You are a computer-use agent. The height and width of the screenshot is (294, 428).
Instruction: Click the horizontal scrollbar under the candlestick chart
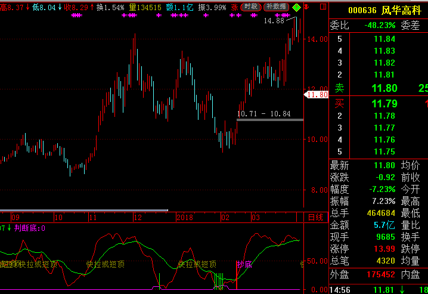coord(84,210)
